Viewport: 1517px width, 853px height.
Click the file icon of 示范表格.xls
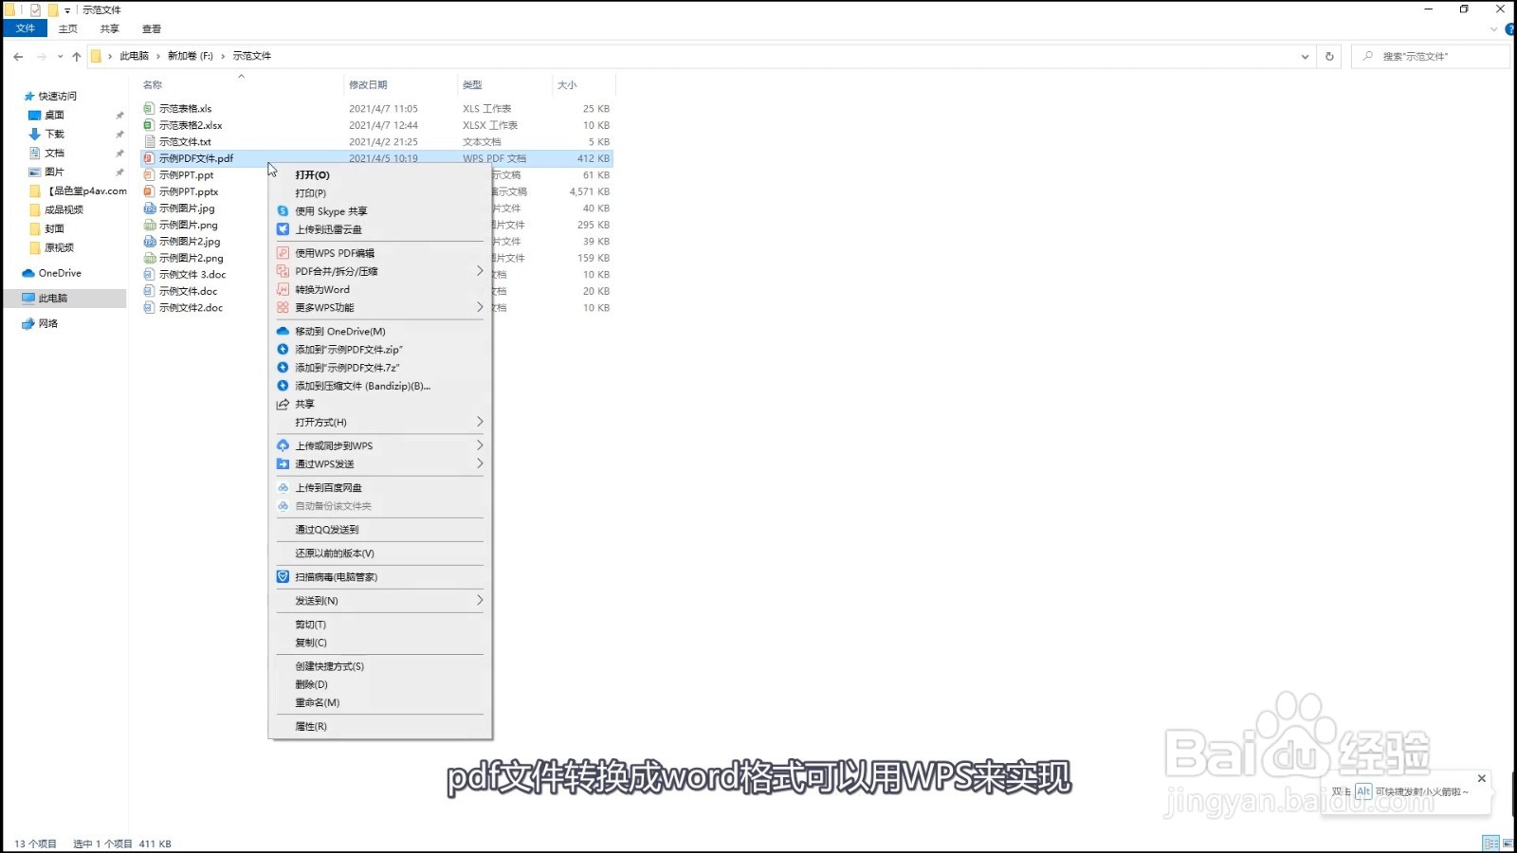tap(149, 108)
